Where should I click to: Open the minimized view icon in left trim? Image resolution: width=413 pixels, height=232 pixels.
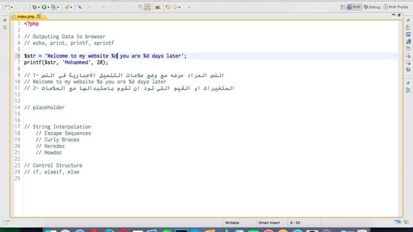click(x=5, y=27)
